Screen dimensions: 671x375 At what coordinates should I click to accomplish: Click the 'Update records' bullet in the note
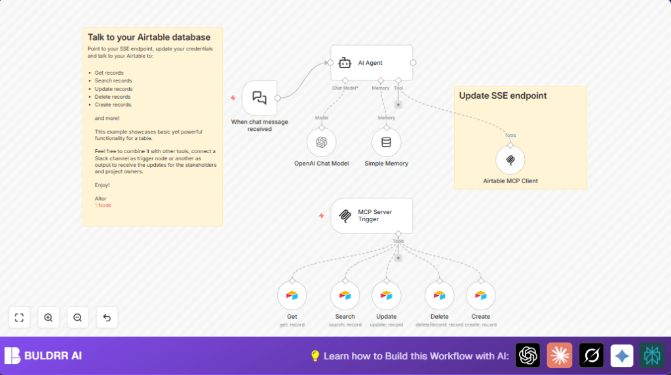[114, 89]
